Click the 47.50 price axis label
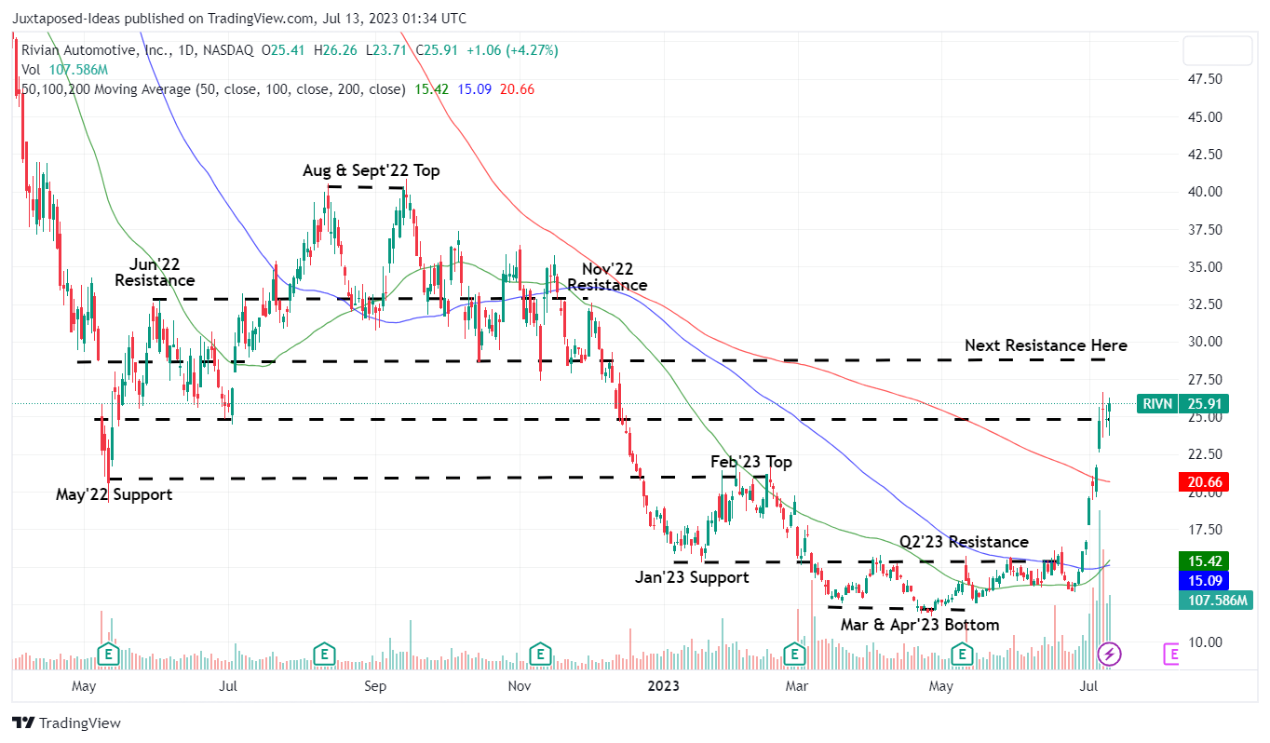 point(1204,79)
